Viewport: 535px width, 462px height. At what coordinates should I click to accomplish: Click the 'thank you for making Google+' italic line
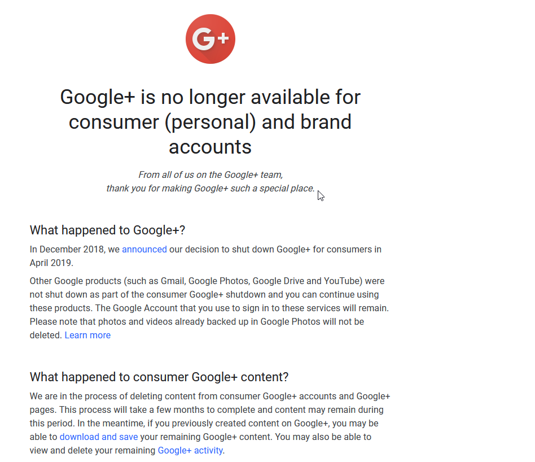click(211, 189)
